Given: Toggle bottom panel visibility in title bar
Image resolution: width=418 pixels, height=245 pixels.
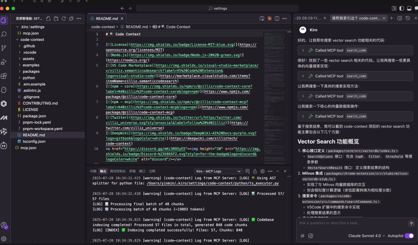Looking at the screenshot, I should [x=409, y=8].
